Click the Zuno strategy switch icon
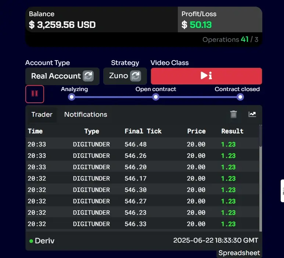The height and width of the screenshot is (258, 284). point(136,76)
